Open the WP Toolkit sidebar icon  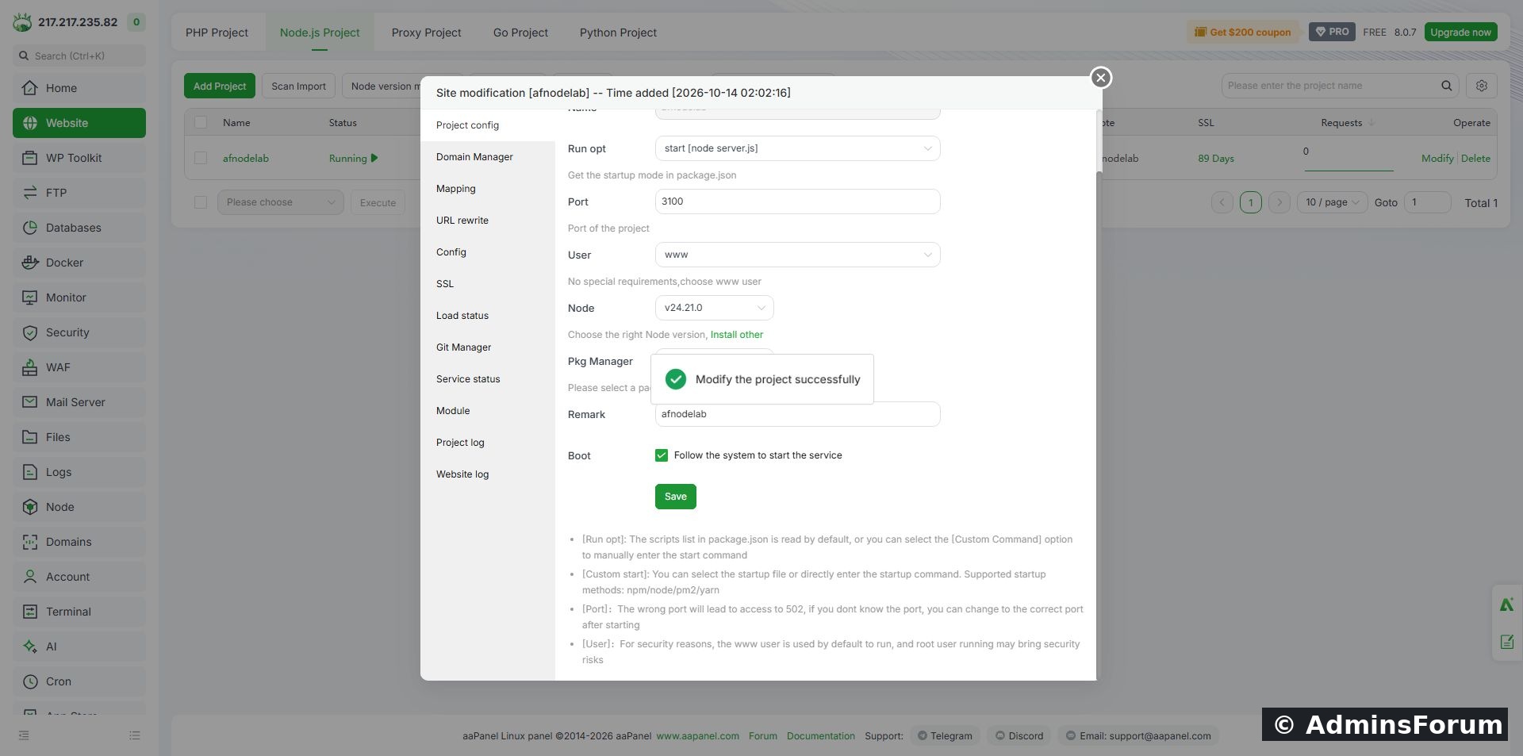[30, 158]
